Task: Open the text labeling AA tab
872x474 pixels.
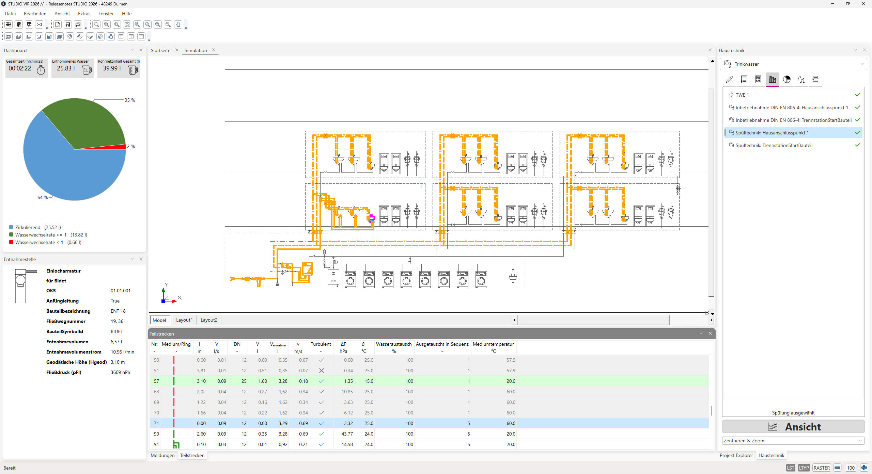Action: coord(801,79)
